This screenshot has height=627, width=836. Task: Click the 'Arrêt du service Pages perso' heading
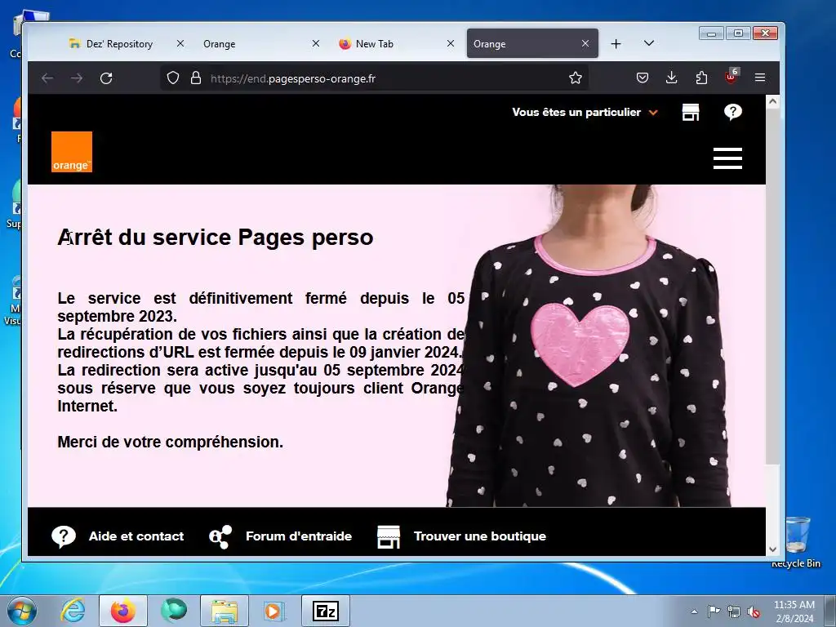(216, 238)
